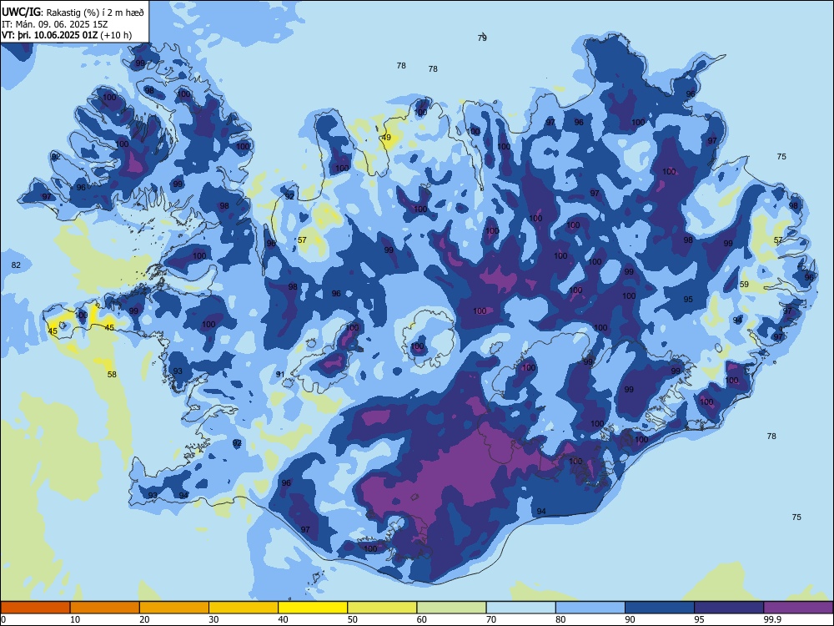Click the '82' value on the western sea
The height and width of the screenshot is (626, 834).
tap(16, 265)
